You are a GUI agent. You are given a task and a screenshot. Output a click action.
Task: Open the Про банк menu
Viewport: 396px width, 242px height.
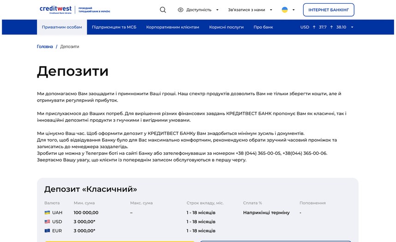(263, 27)
